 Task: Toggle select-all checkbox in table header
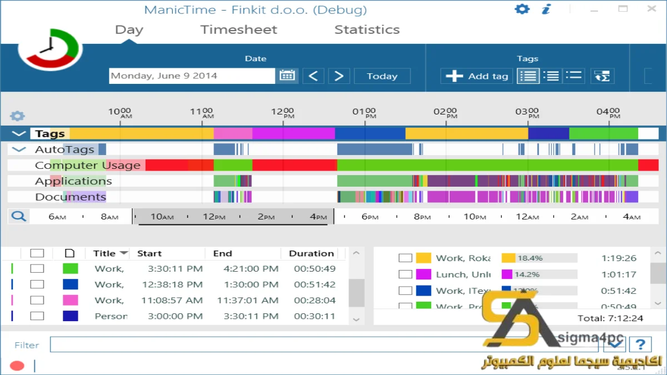(x=37, y=253)
